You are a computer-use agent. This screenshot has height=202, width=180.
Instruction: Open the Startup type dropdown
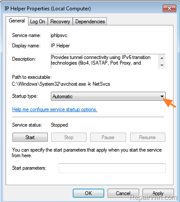[x=108, y=96]
